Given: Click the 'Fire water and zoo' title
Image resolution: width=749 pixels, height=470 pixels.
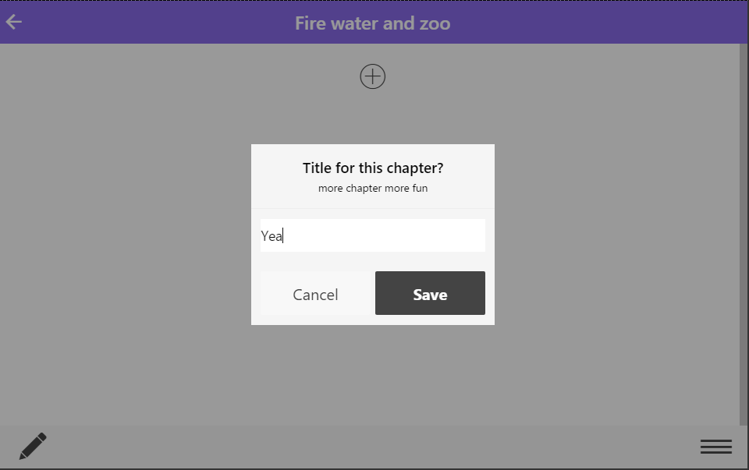Looking at the screenshot, I should click(373, 23).
